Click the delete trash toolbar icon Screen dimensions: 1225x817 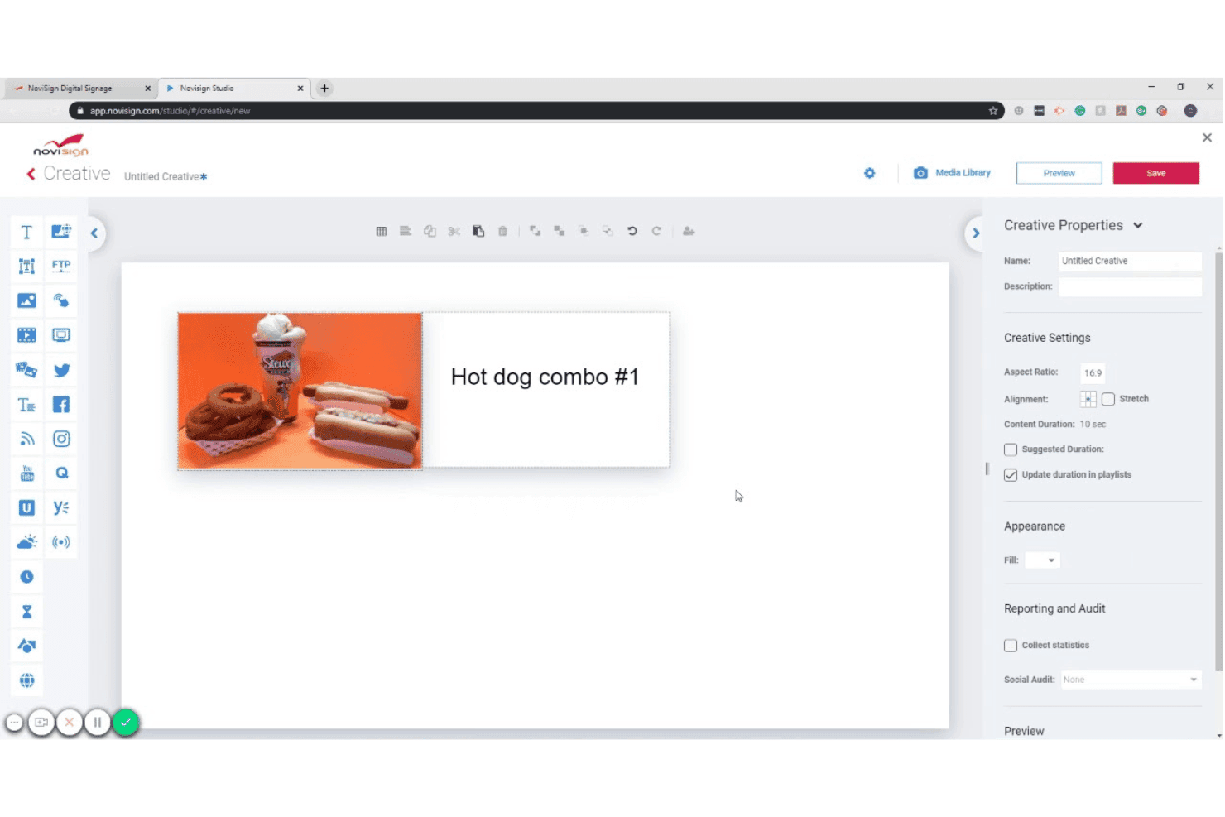502,232
